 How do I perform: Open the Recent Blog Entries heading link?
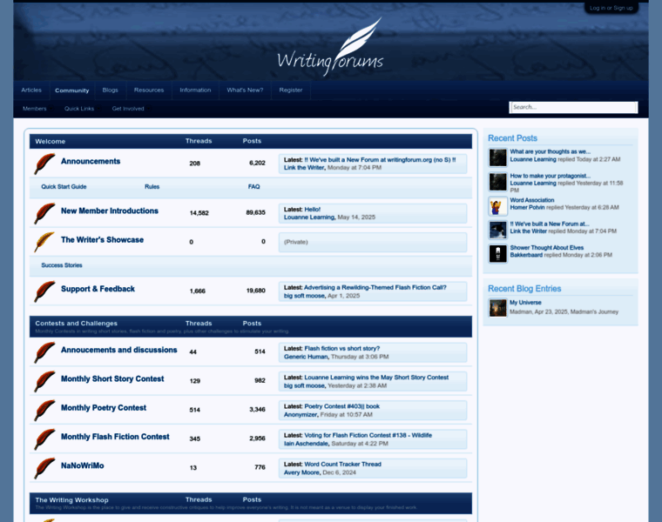point(524,289)
